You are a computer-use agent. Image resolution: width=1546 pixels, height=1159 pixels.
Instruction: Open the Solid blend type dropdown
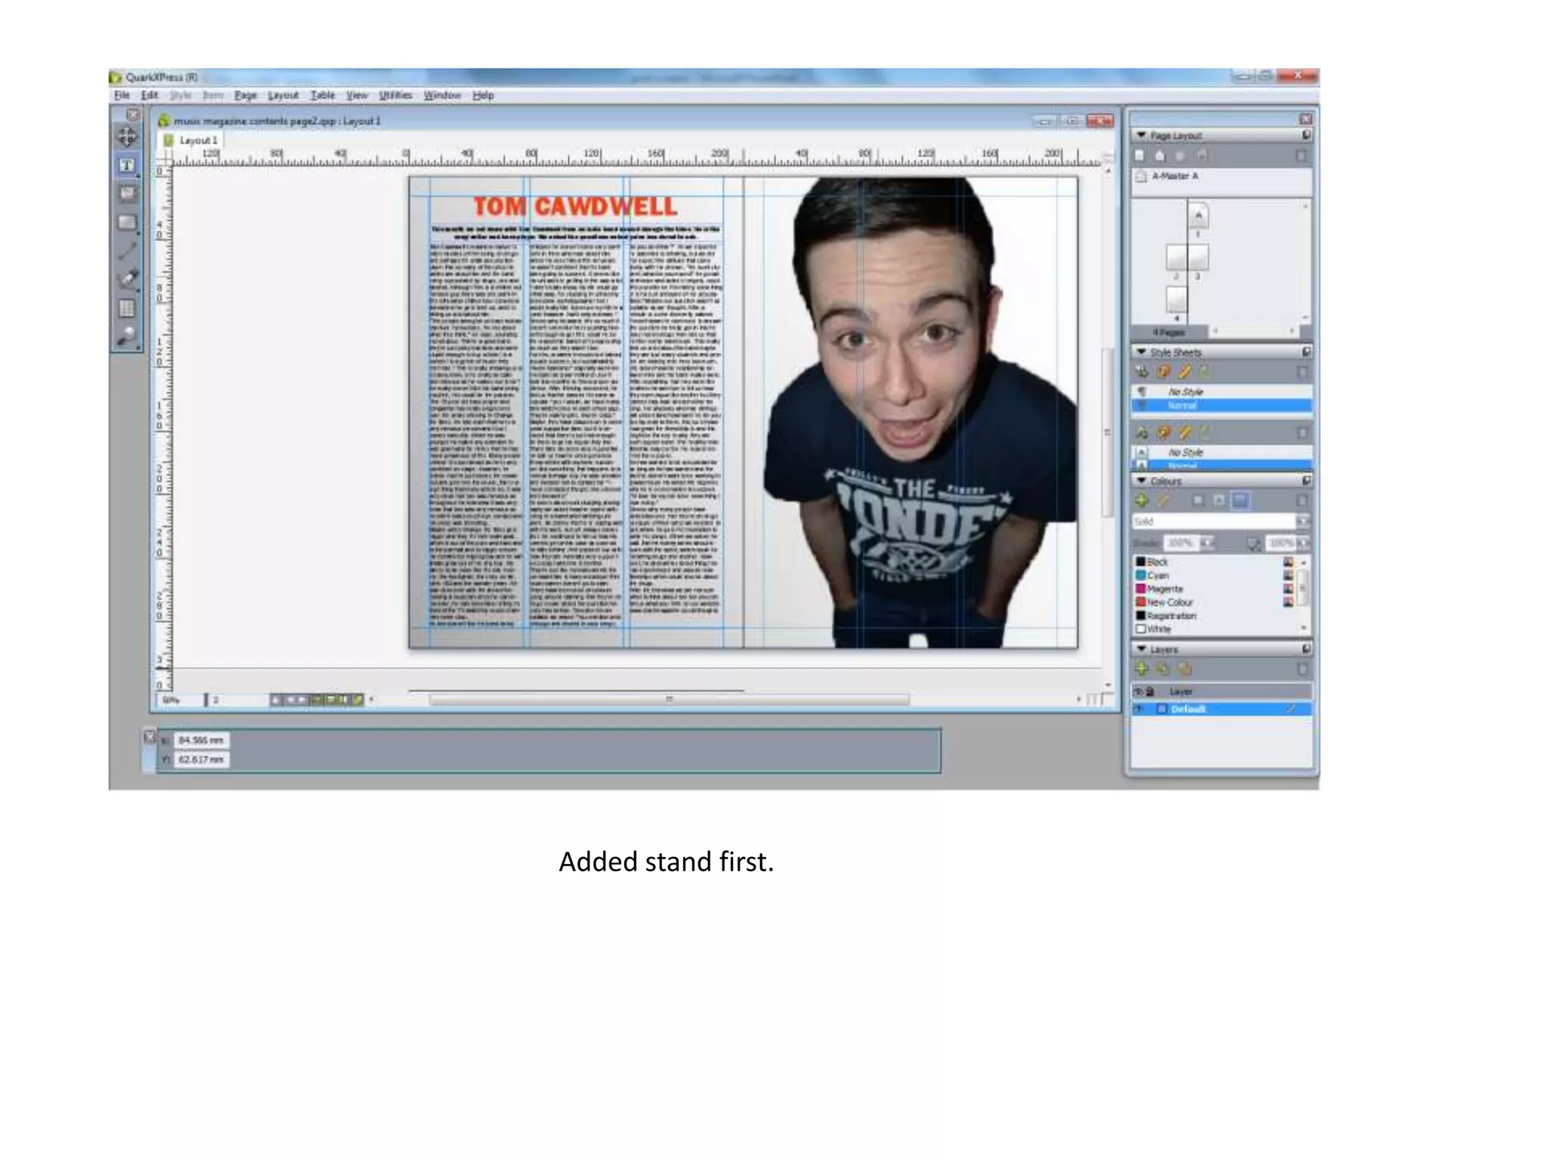pyautogui.click(x=1302, y=521)
